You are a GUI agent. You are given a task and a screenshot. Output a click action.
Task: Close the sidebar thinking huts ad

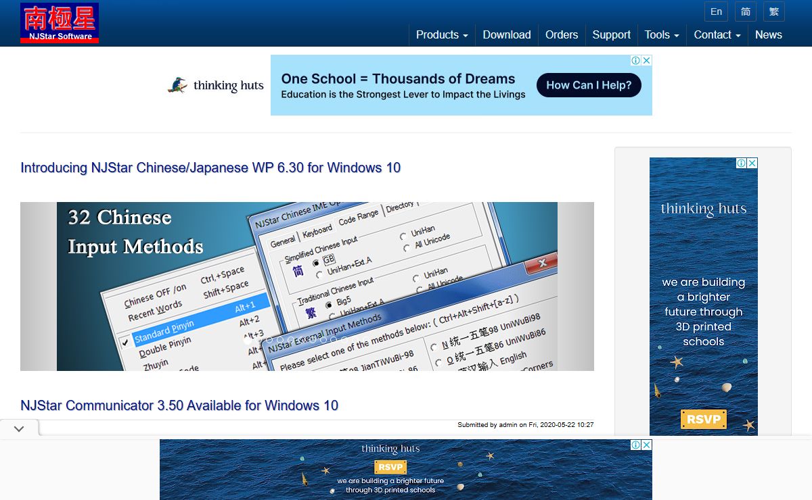point(752,163)
